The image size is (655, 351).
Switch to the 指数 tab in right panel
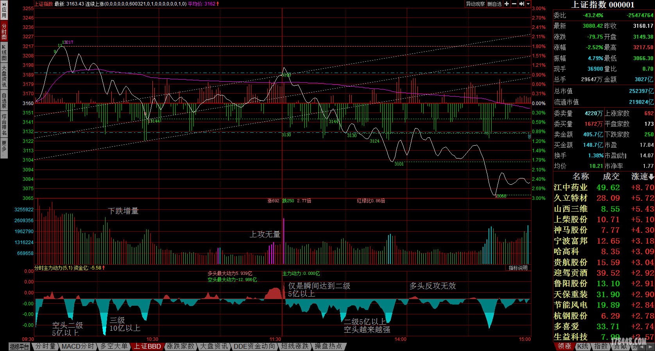(601, 346)
